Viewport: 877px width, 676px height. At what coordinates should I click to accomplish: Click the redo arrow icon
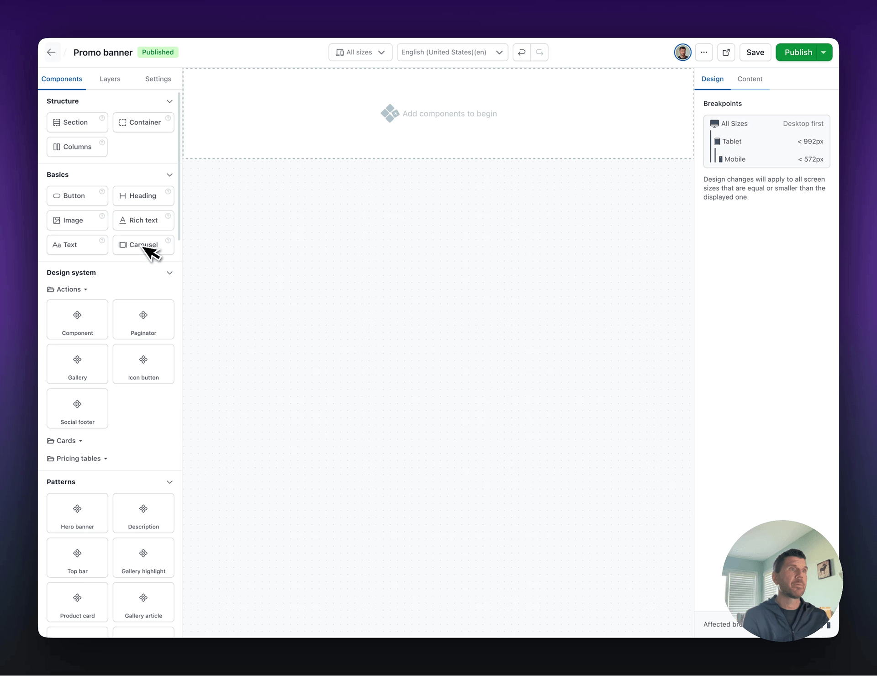tap(539, 52)
